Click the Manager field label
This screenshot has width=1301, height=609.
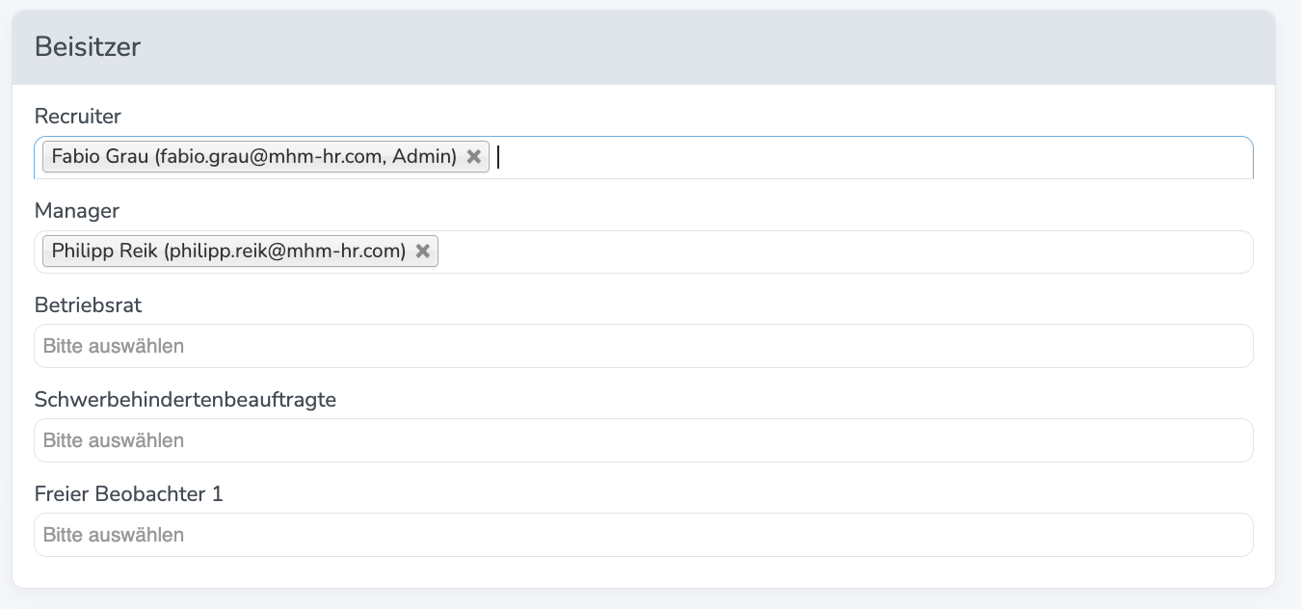pos(77,211)
